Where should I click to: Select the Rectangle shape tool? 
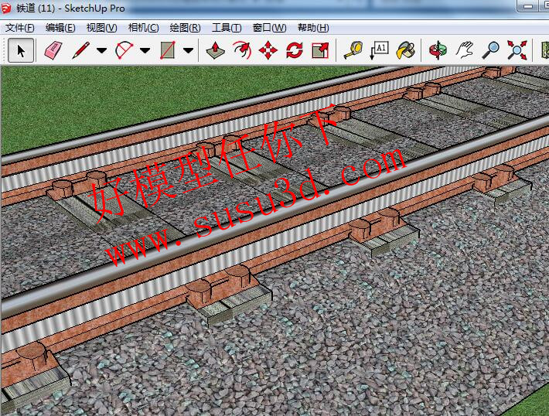coord(167,50)
